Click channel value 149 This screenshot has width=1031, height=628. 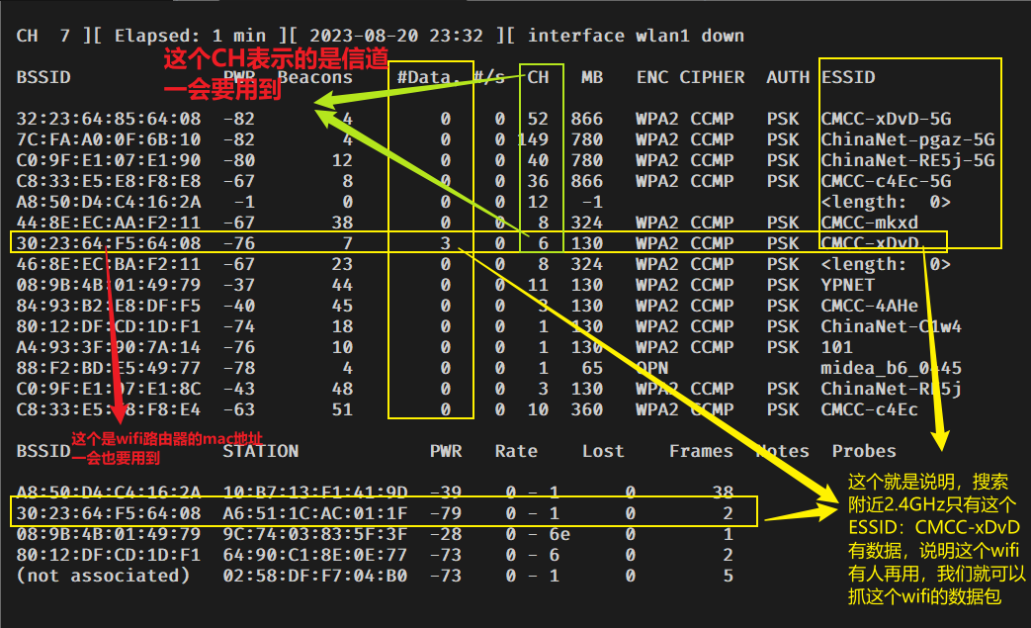(x=533, y=140)
